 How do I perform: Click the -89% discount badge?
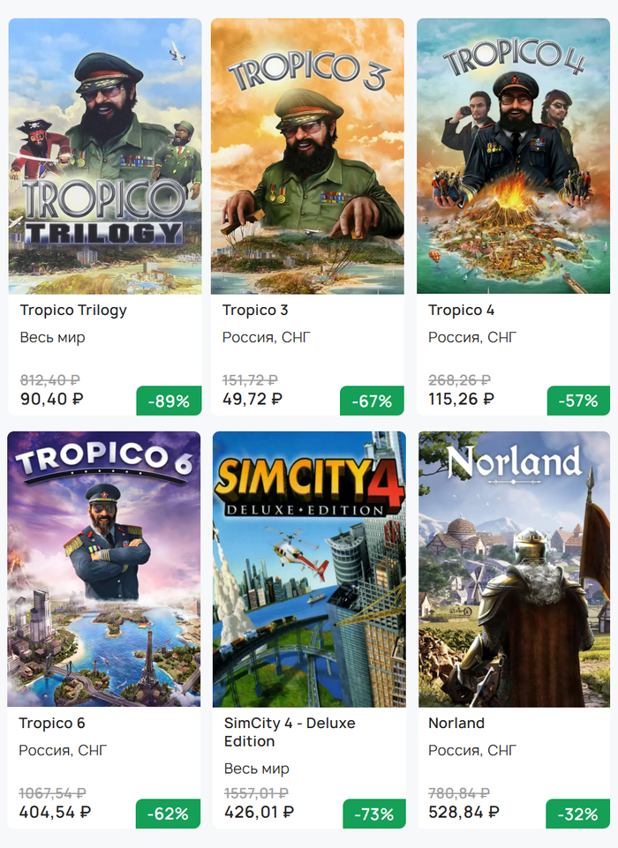click(169, 401)
